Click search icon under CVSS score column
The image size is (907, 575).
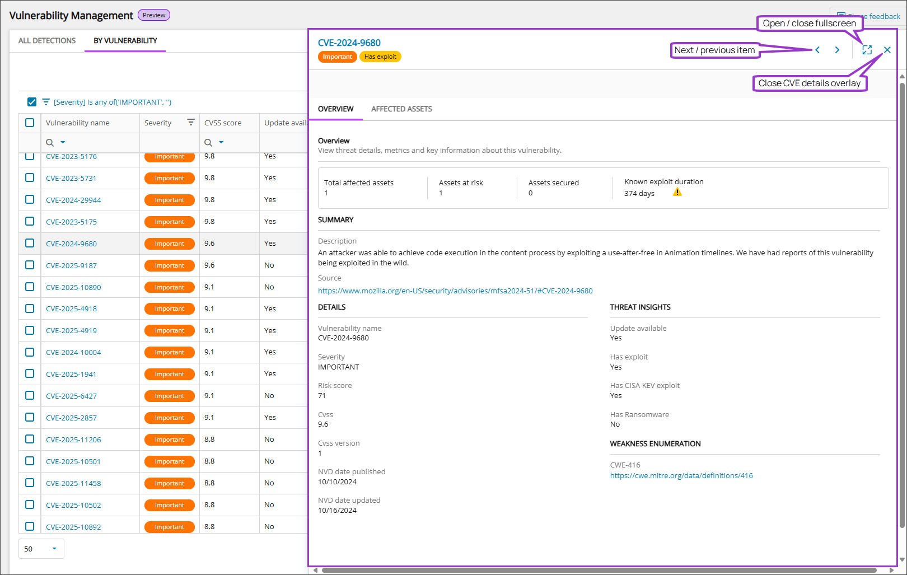(x=208, y=143)
